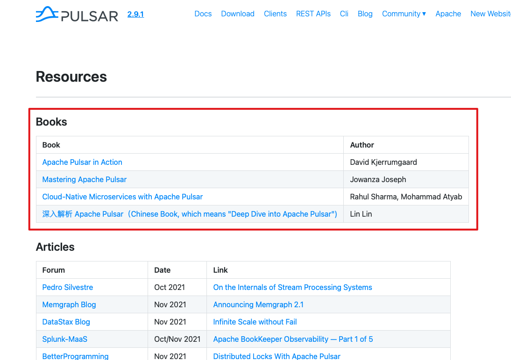Select the author Lin Lin
The height and width of the screenshot is (360, 511).
tap(361, 214)
